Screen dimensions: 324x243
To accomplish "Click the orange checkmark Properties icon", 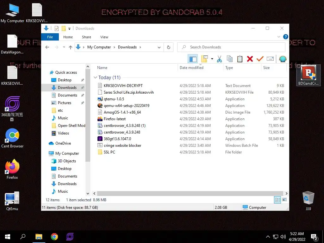I will point(260,59).
